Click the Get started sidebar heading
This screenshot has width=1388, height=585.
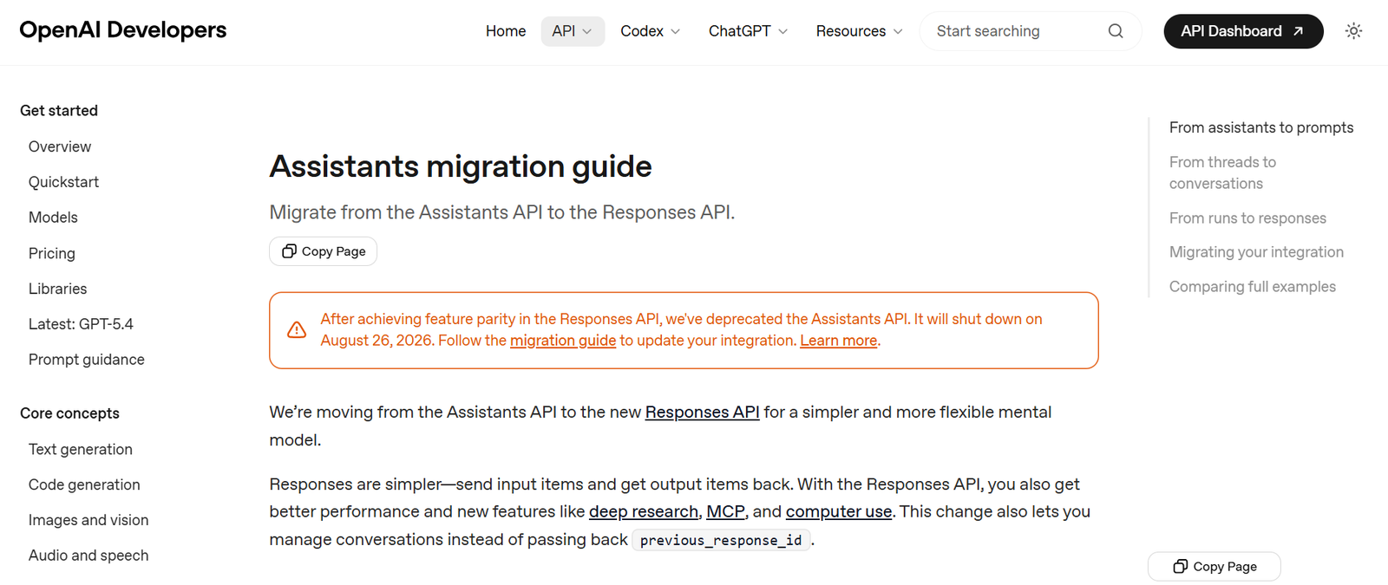59,111
